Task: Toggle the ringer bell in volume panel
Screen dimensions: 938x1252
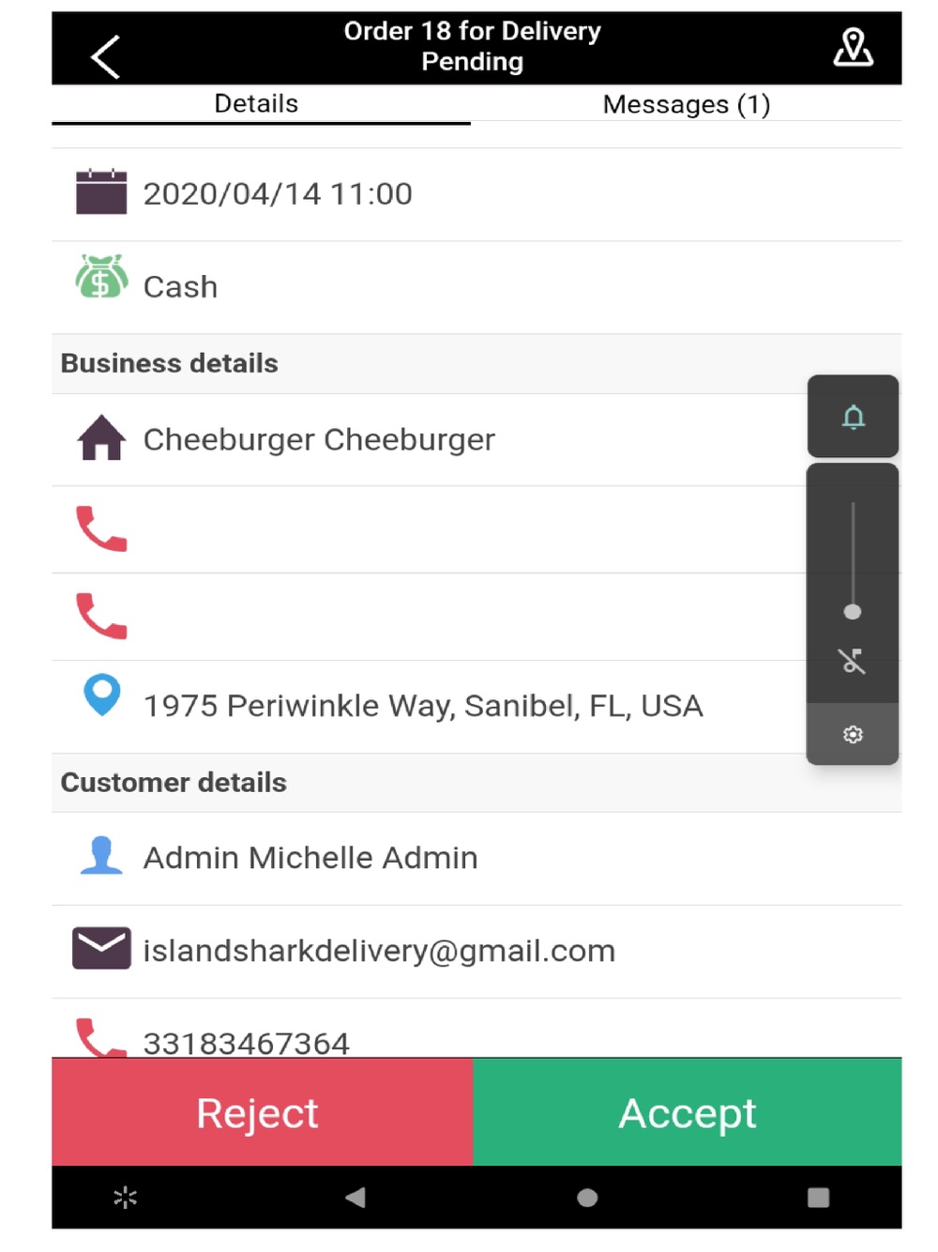Action: 853,417
